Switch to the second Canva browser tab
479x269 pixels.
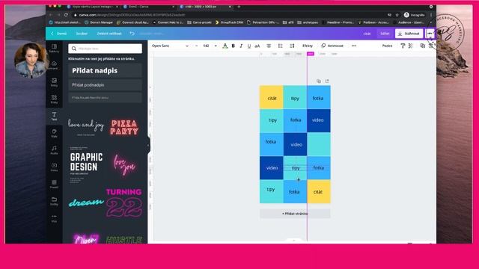(x=148, y=7)
